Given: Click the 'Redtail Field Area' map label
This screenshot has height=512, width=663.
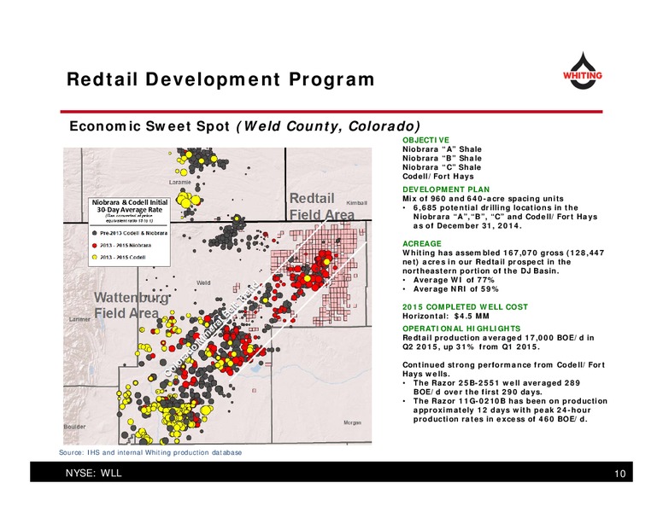Looking at the screenshot, I should coord(322,207).
